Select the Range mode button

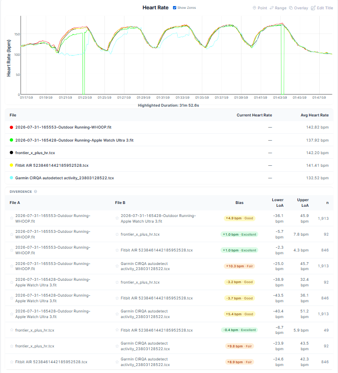278,8
